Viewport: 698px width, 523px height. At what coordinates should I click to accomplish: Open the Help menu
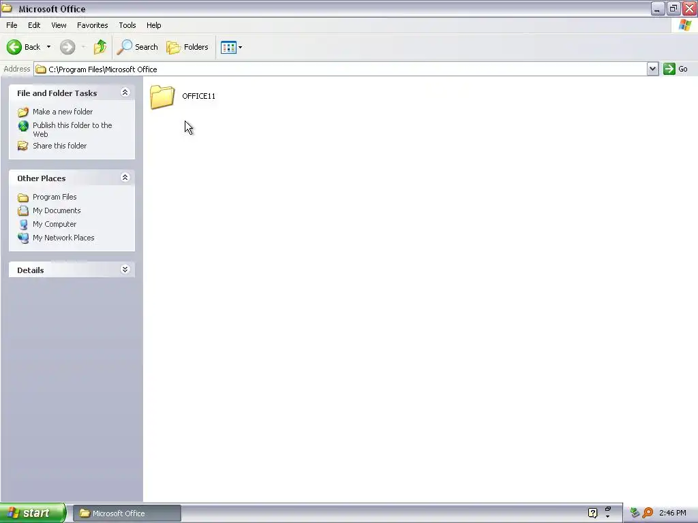pos(153,25)
